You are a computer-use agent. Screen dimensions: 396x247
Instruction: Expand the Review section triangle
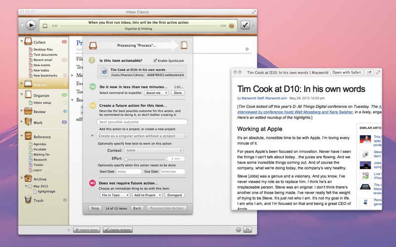click(x=22, y=111)
